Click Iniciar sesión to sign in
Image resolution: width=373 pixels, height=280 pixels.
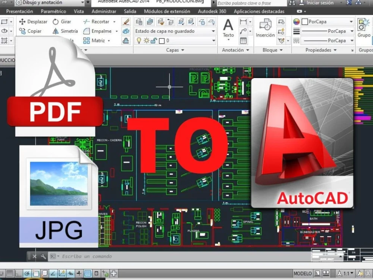(x=320, y=3)
